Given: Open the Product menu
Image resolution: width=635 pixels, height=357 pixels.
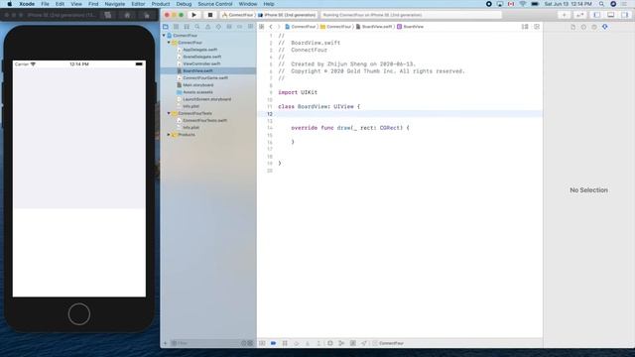Looking at the screenshot, I should pos(161,4).
